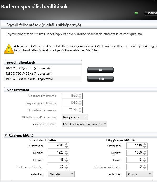
Task: Decrease Frissítési frekvencia with down arrow
Action: [x=80, y=111]
